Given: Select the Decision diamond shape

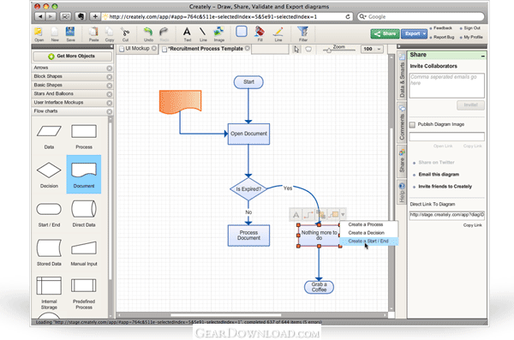Looking at the screenshot, I should click(x=49, y=170).
